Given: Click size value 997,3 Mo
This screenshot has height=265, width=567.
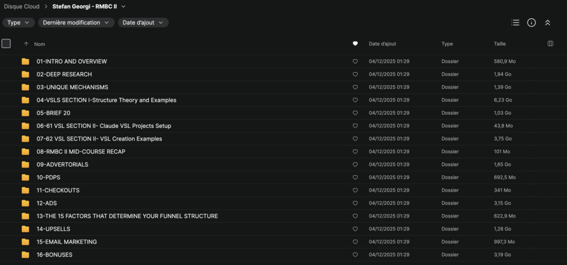Looking at the screenshot, I should (x=504, y=242).
